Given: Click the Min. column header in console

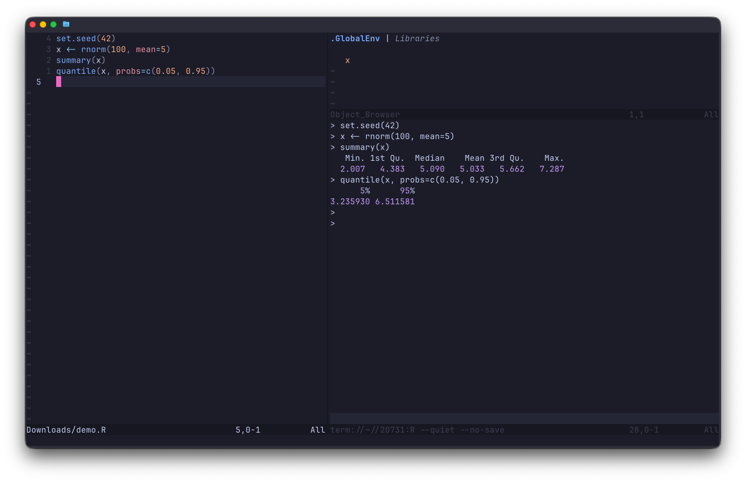Looking at the screenshot, I should coord(355,158).
